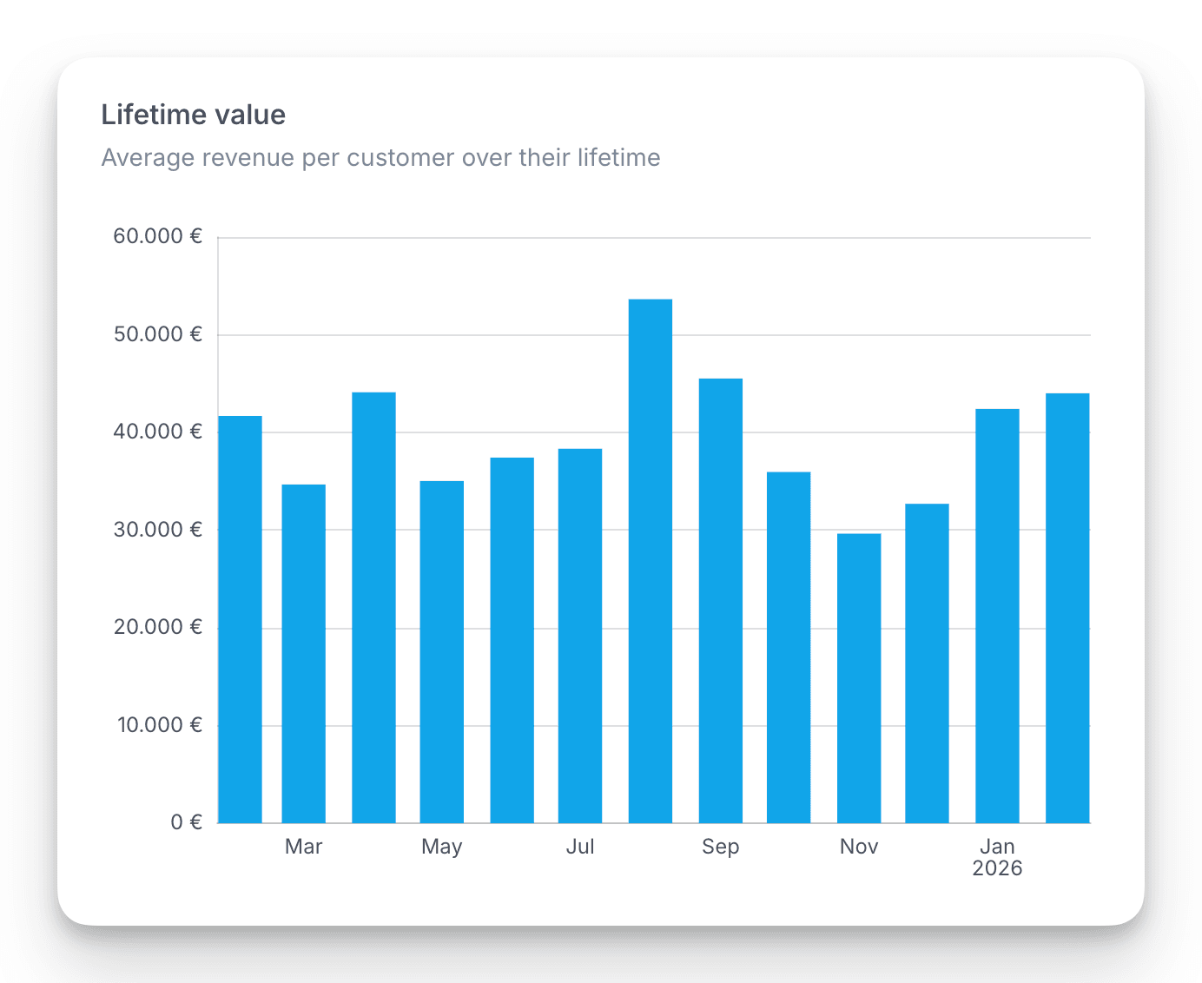
Task: Click the "Jan 2026" x-axis label
Action: [x=996, y=857]
